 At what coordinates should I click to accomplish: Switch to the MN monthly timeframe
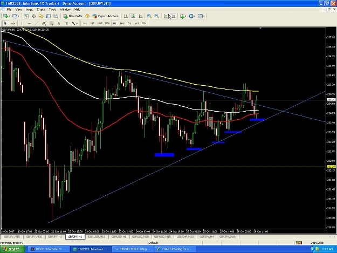pos(144,23)
